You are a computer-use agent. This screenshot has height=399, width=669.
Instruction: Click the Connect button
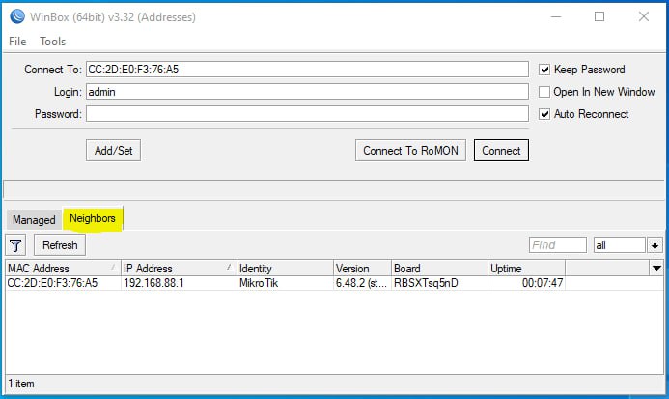click(501, 151)
